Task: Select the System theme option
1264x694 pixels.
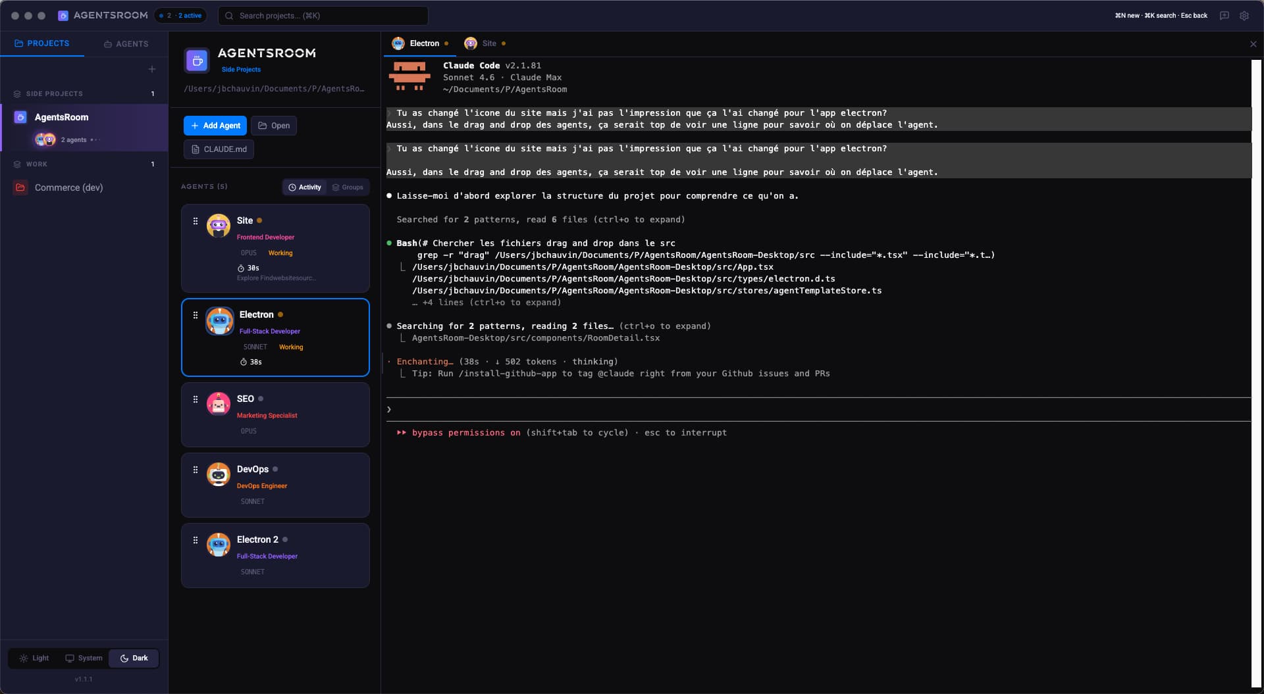Action: [83, 658]
